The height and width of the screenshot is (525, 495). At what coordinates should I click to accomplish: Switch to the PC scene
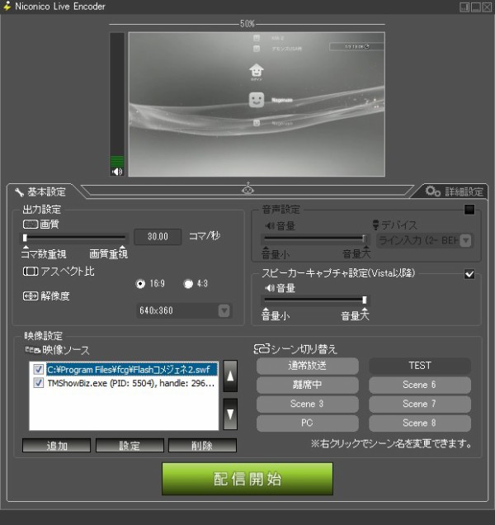click(307, 423)
